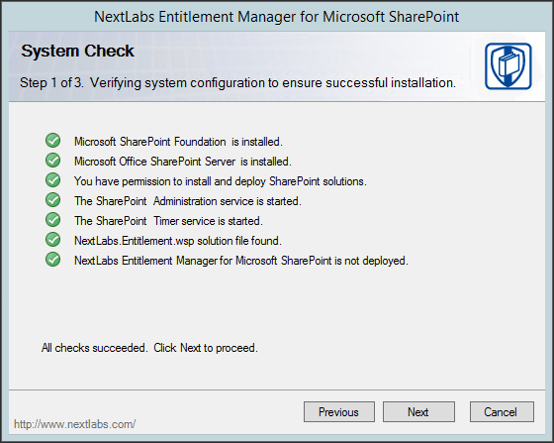
Task: Click the Step 1 of 3 description text
Action: (x=237, y=83)
